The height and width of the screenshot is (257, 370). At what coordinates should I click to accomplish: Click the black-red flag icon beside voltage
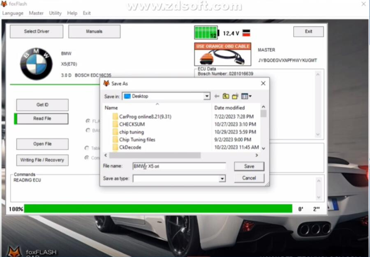coord(246,33)
